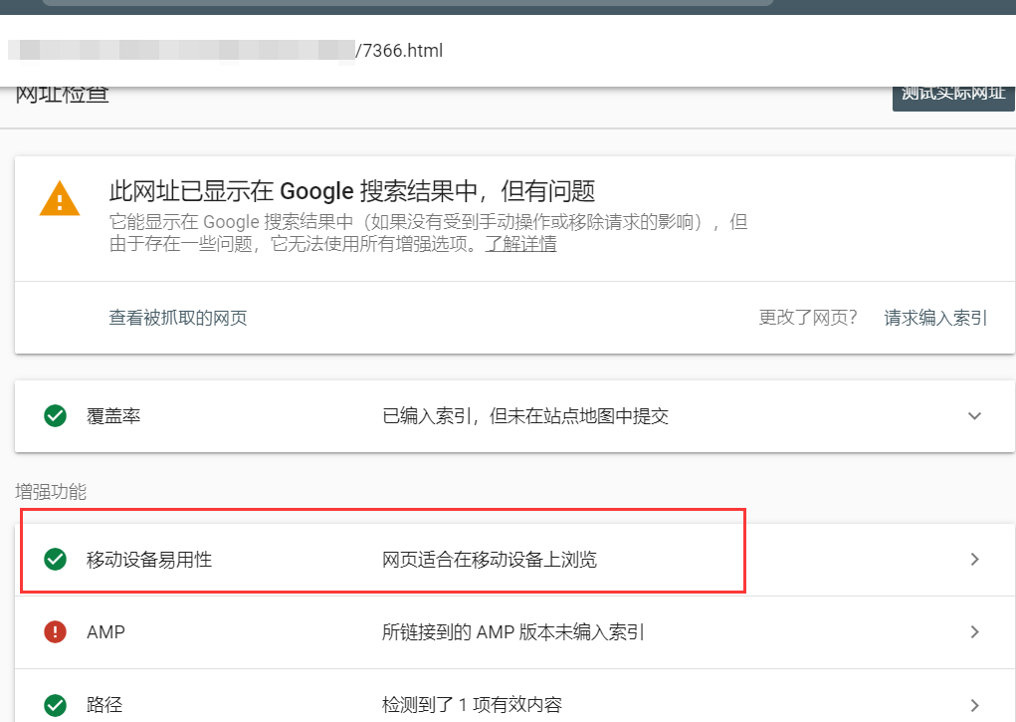Click green checkmark beside 覆盖率
Screen dimensions: 1016x722
[x=55, y=416]
